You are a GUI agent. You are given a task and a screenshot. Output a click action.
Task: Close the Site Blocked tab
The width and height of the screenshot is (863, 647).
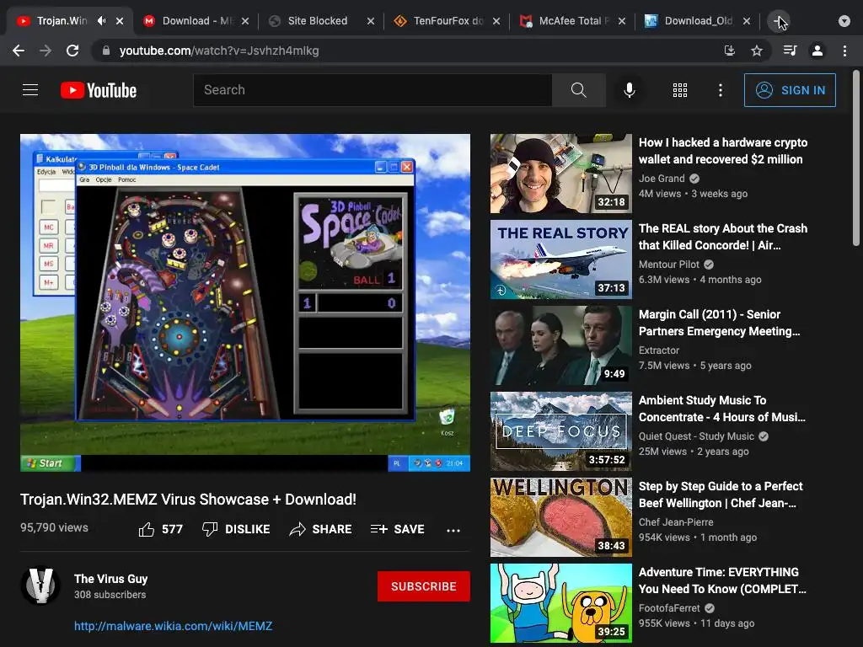[371, 21]
